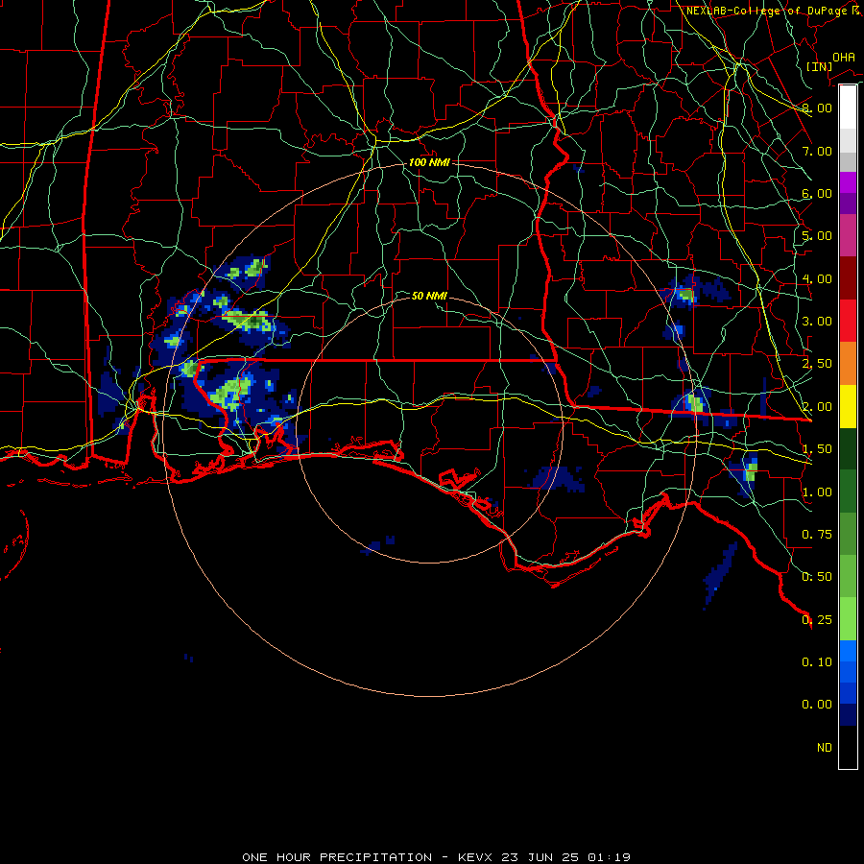864x864 pixels.
Task: Select the 8.00 legend value
Action: click(817, 108)
